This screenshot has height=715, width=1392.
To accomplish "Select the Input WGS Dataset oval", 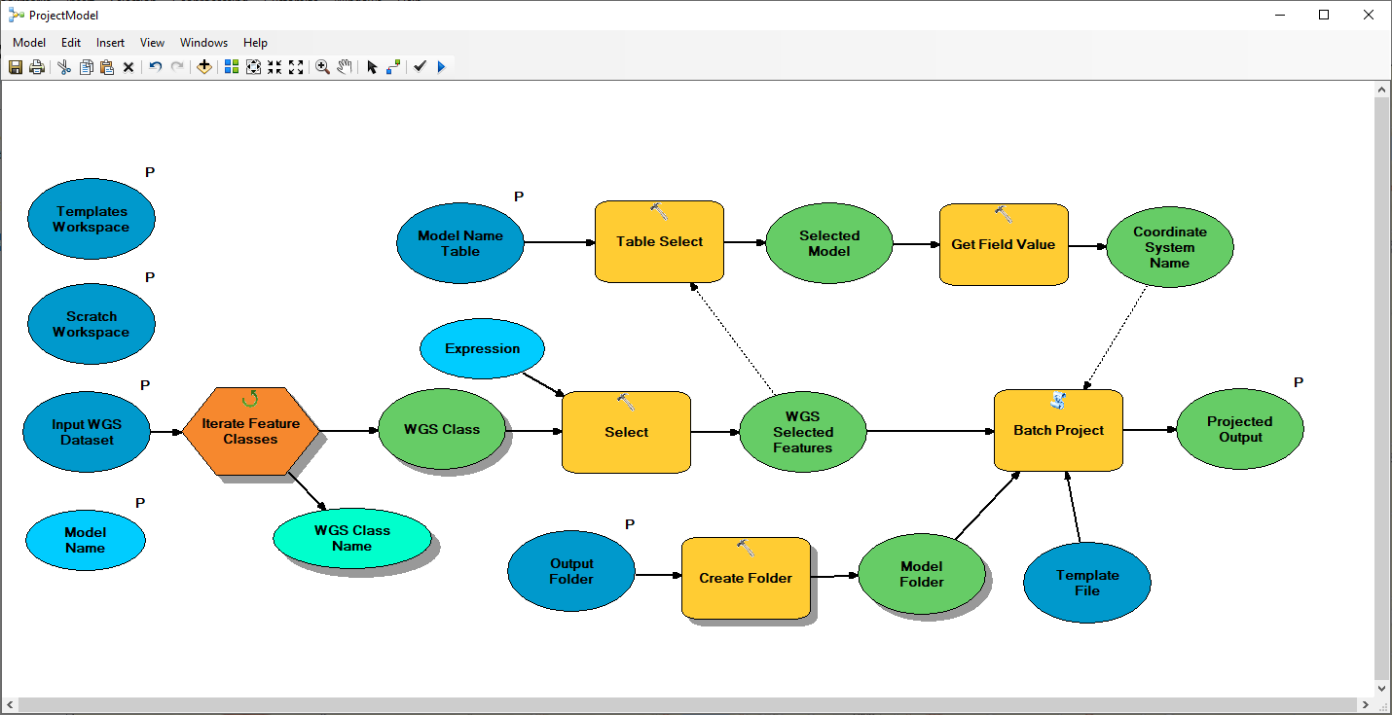I will click(x=87, y=432).
